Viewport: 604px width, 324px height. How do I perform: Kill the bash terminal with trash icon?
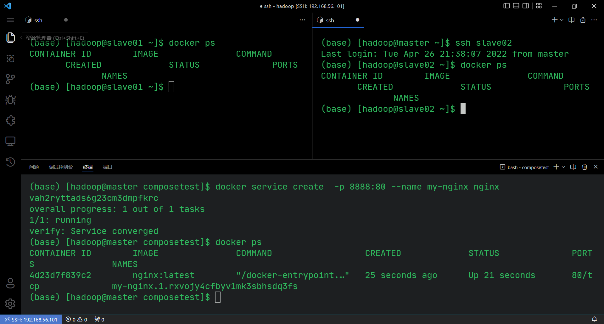tap(584, 167)
